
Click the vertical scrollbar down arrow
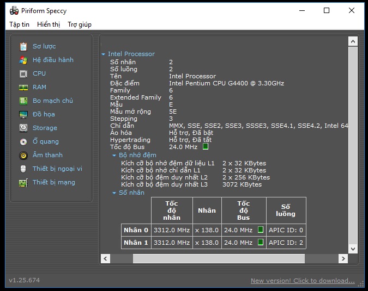point(353,249)
